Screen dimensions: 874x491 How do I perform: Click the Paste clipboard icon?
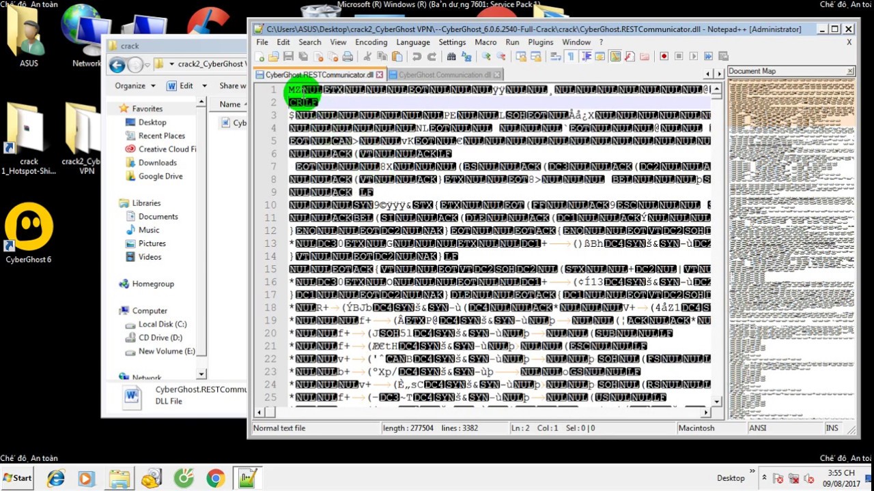(397, 56)
